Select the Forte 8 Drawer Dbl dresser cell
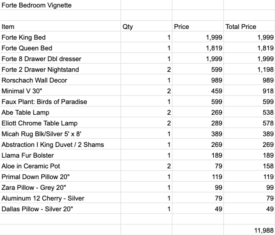Image resolution: width=275 pixels, height=235 pixels. click(60, 58)
